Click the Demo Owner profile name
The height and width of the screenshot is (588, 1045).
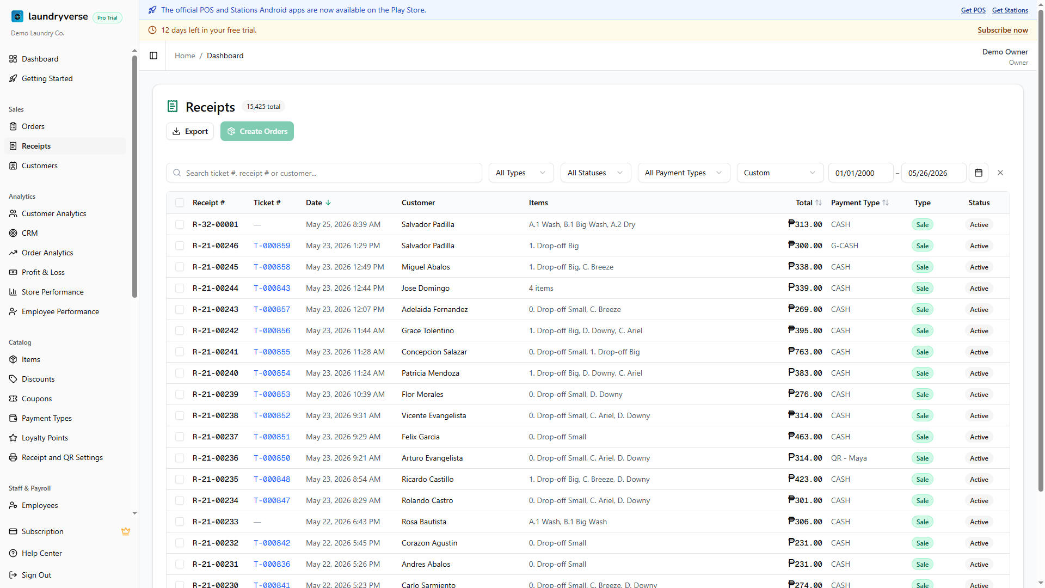click(x=1005, y=52)
